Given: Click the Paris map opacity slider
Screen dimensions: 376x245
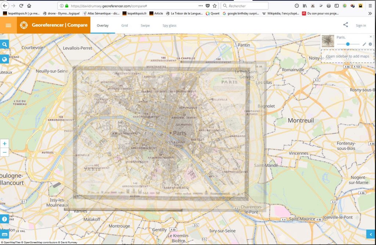Looking at the screenshot, I should pyautogui.click(x=348, y=44).
